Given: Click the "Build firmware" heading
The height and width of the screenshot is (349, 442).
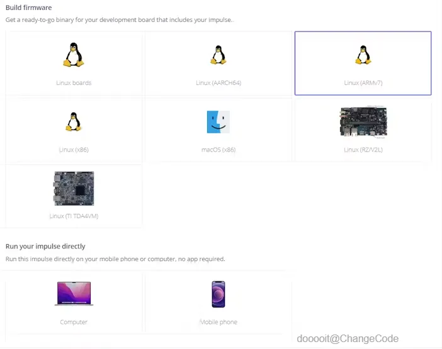Looking at the screenshot, I should click(x=29, y=8).
